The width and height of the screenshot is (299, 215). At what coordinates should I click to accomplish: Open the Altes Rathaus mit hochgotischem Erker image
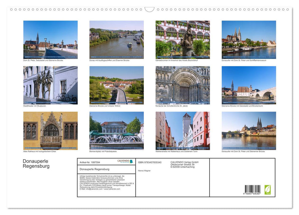[x=50, y=131]
